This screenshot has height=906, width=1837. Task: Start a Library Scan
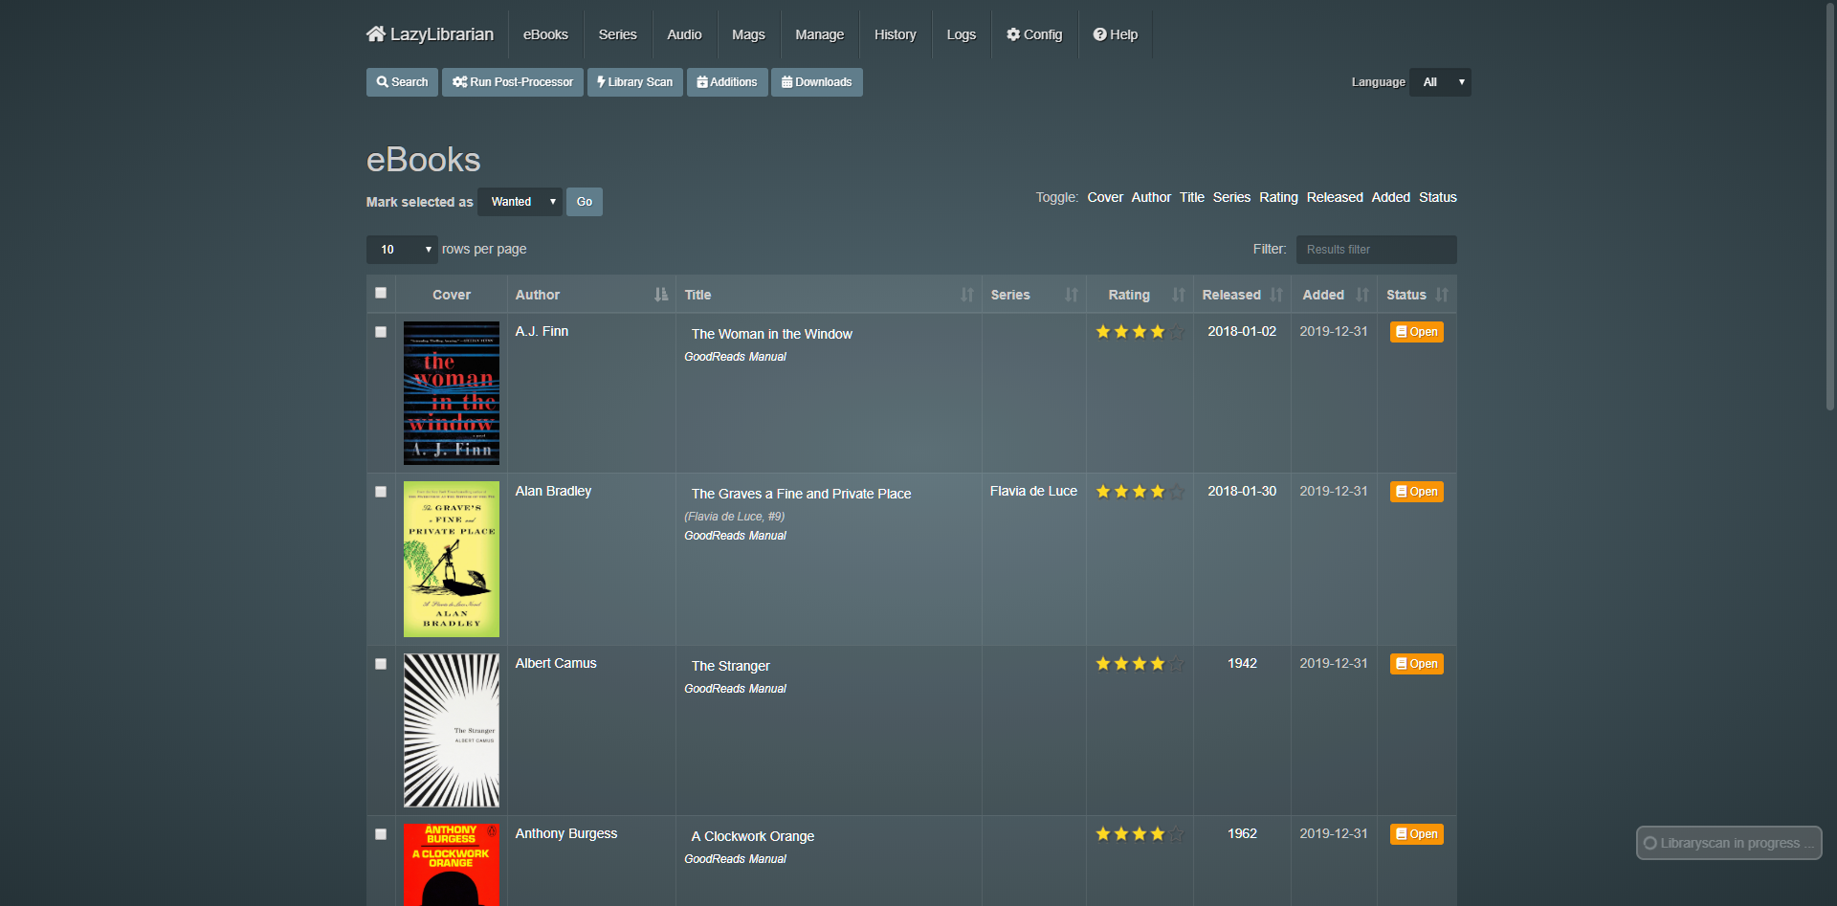[634, 82]
